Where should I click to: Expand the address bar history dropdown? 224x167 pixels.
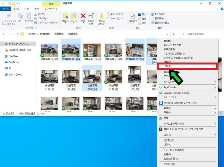click(167, 34)
